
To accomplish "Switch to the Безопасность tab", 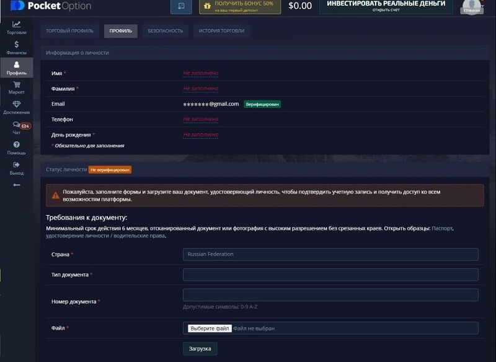I will coord(165,31).
